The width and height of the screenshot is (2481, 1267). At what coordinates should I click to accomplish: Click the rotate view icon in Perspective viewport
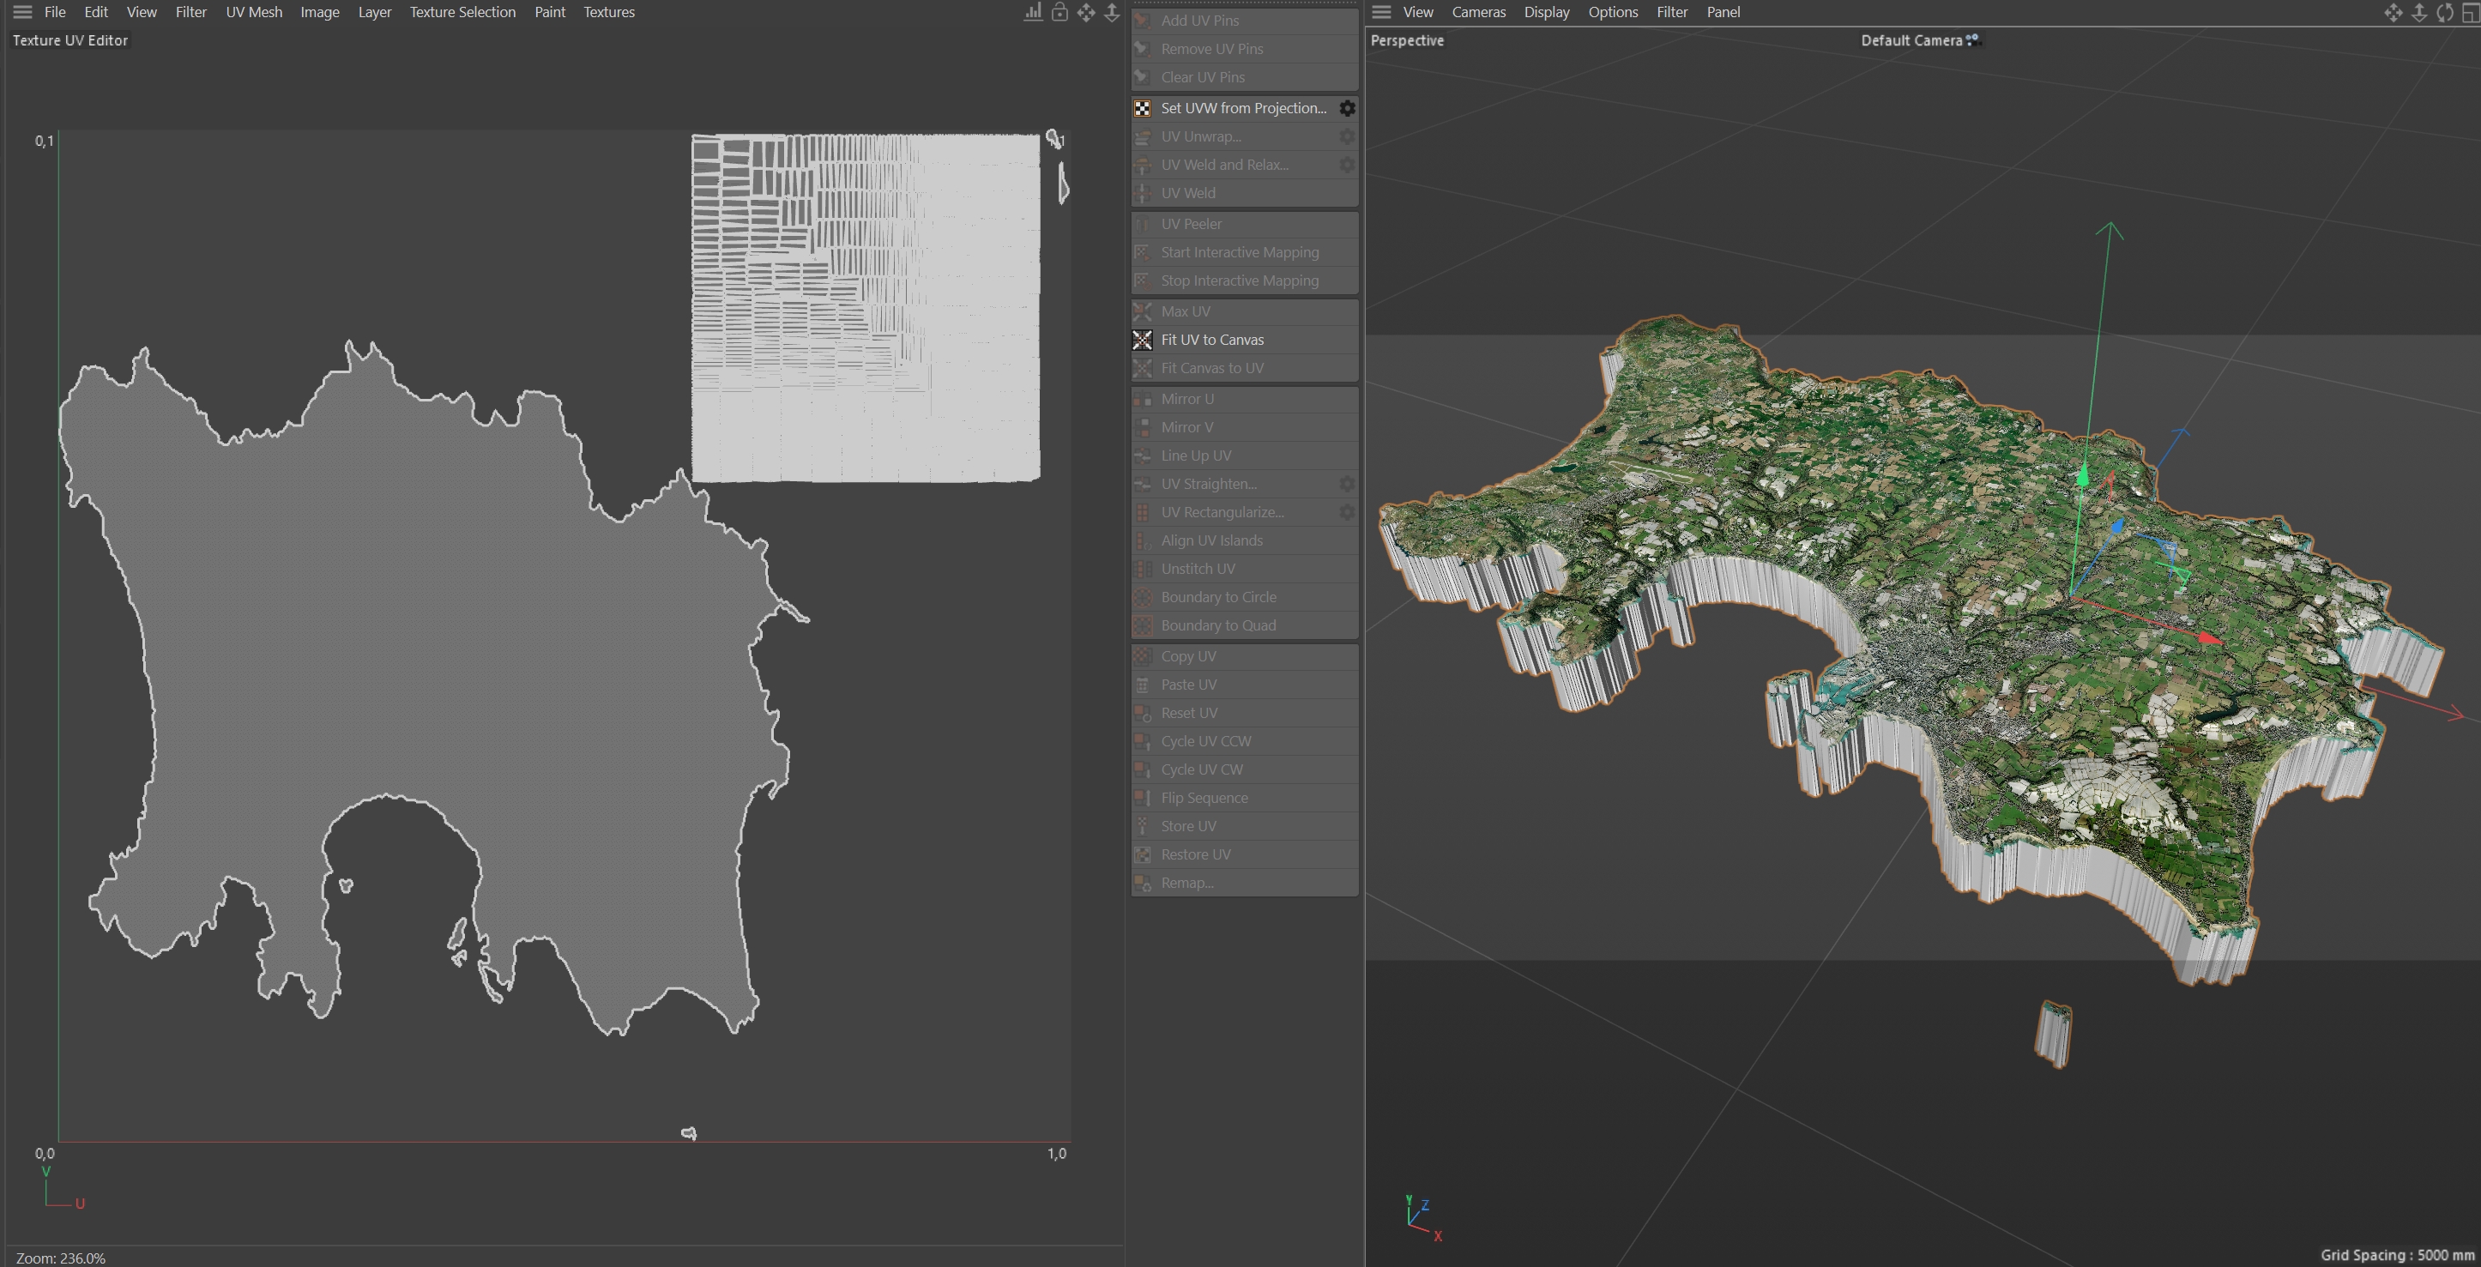[x=2444, y=13]
